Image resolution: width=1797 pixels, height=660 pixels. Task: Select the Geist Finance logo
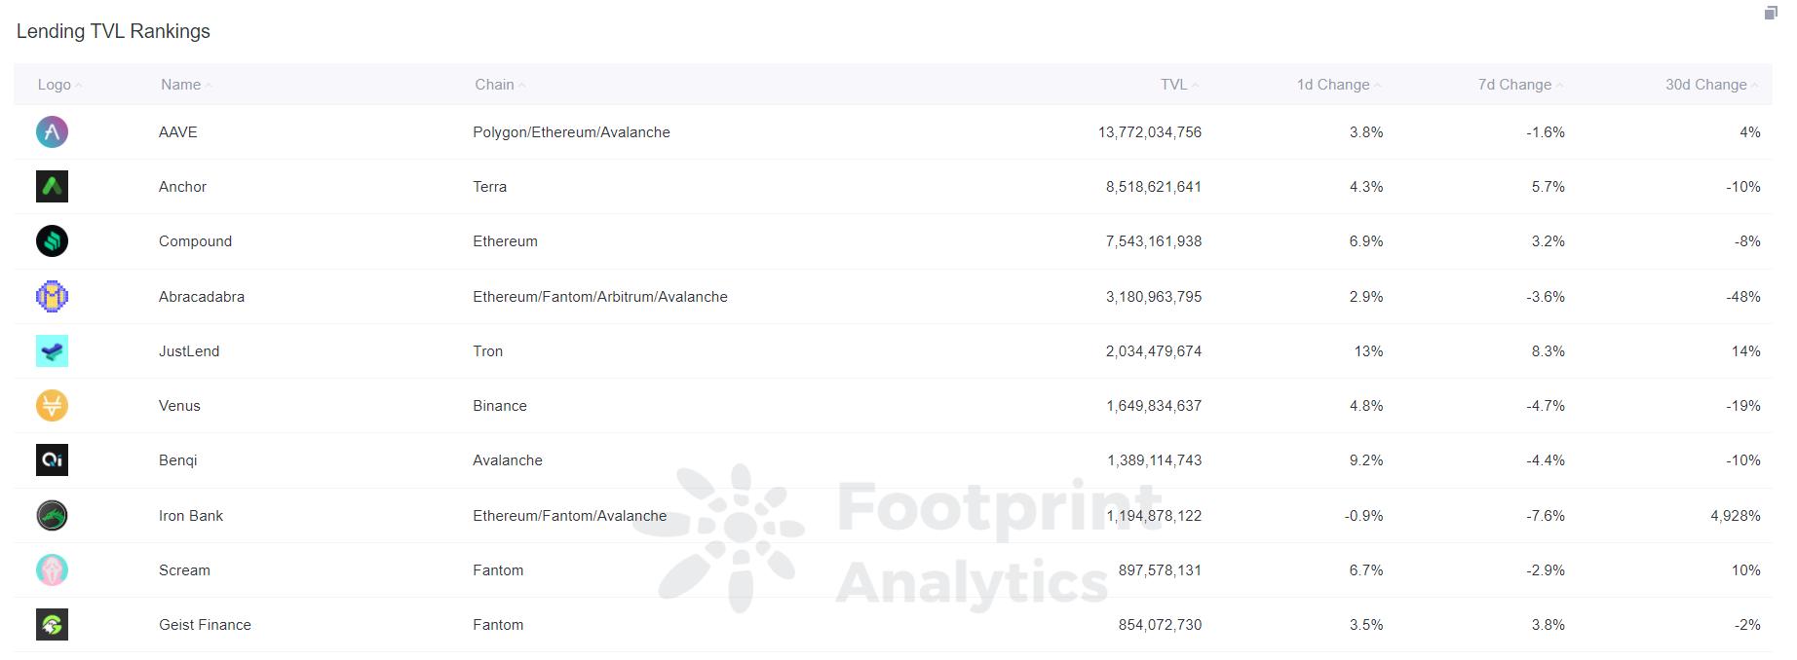click(52, 624)
